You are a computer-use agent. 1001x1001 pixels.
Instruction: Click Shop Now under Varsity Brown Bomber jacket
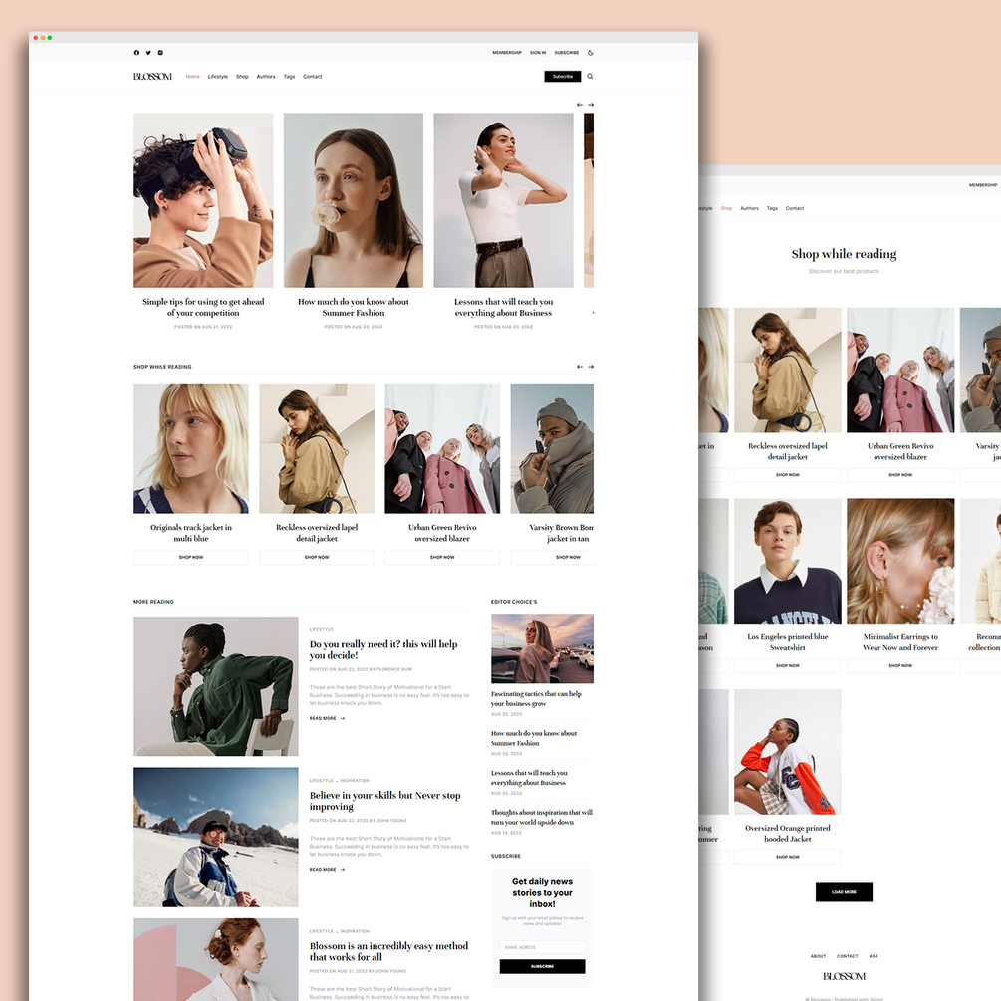[552, 557]
